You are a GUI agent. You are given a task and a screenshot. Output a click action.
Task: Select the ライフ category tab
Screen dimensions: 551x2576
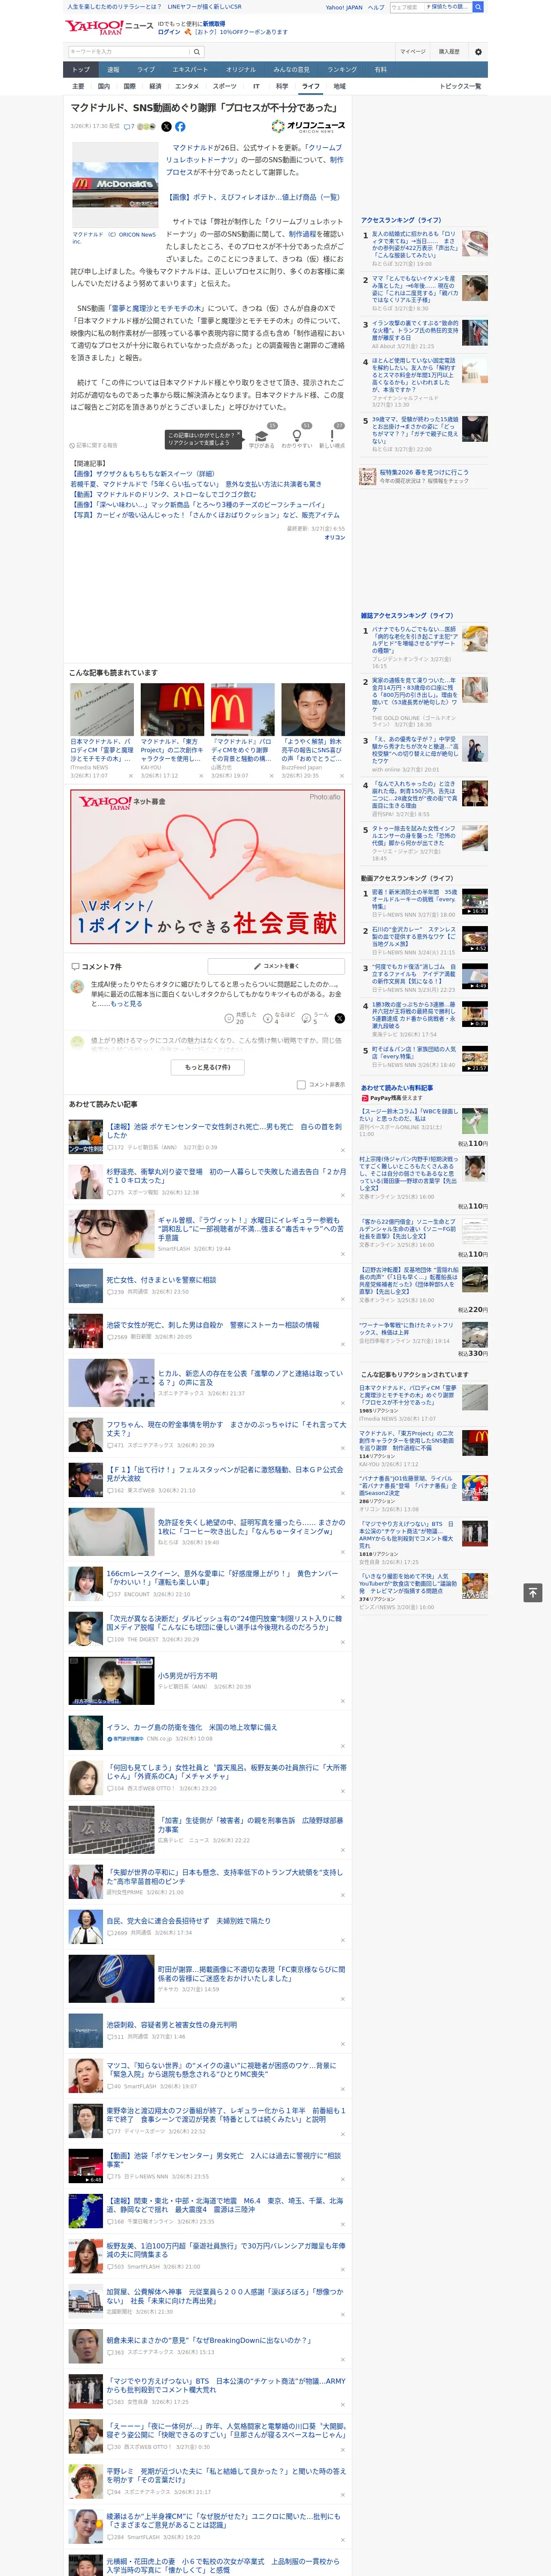click(311, 86)
